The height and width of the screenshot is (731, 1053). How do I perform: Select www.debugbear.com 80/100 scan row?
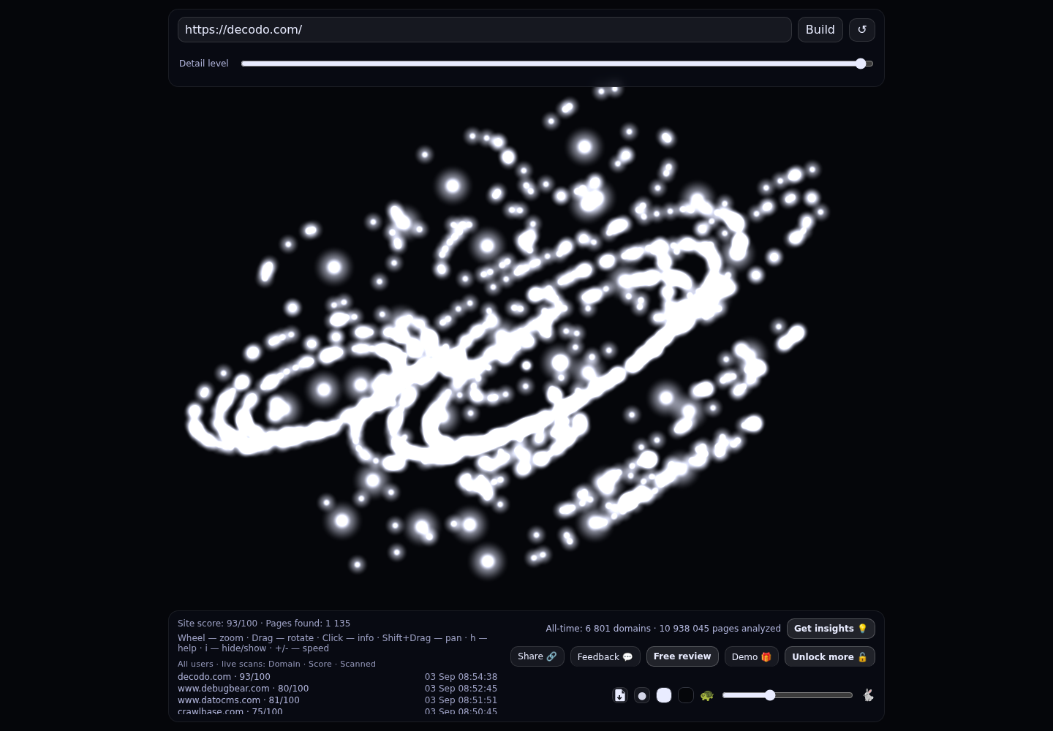point(337,689)
